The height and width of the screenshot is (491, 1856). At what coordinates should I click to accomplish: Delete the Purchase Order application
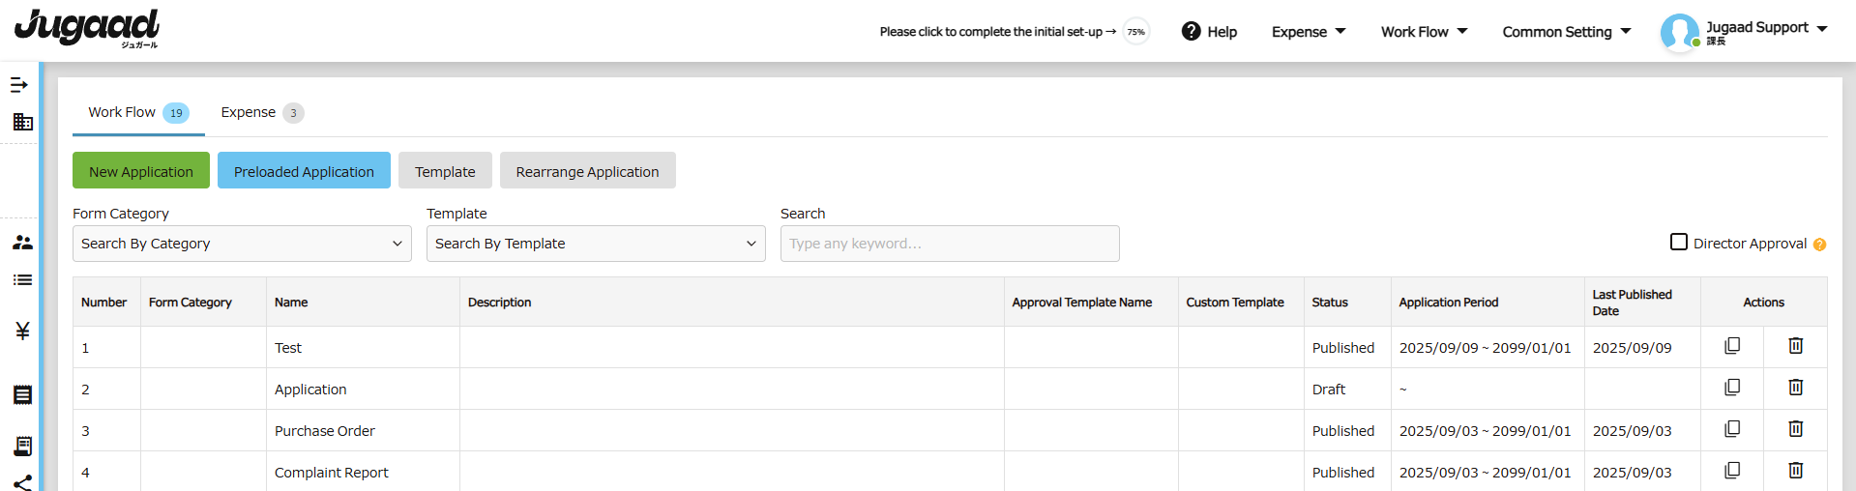pyautogui.click(x=1796, y=429)
